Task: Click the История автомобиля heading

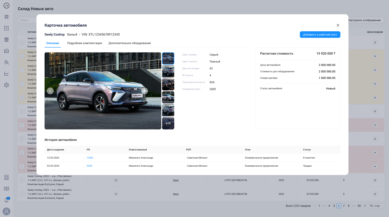Action: 61,140
